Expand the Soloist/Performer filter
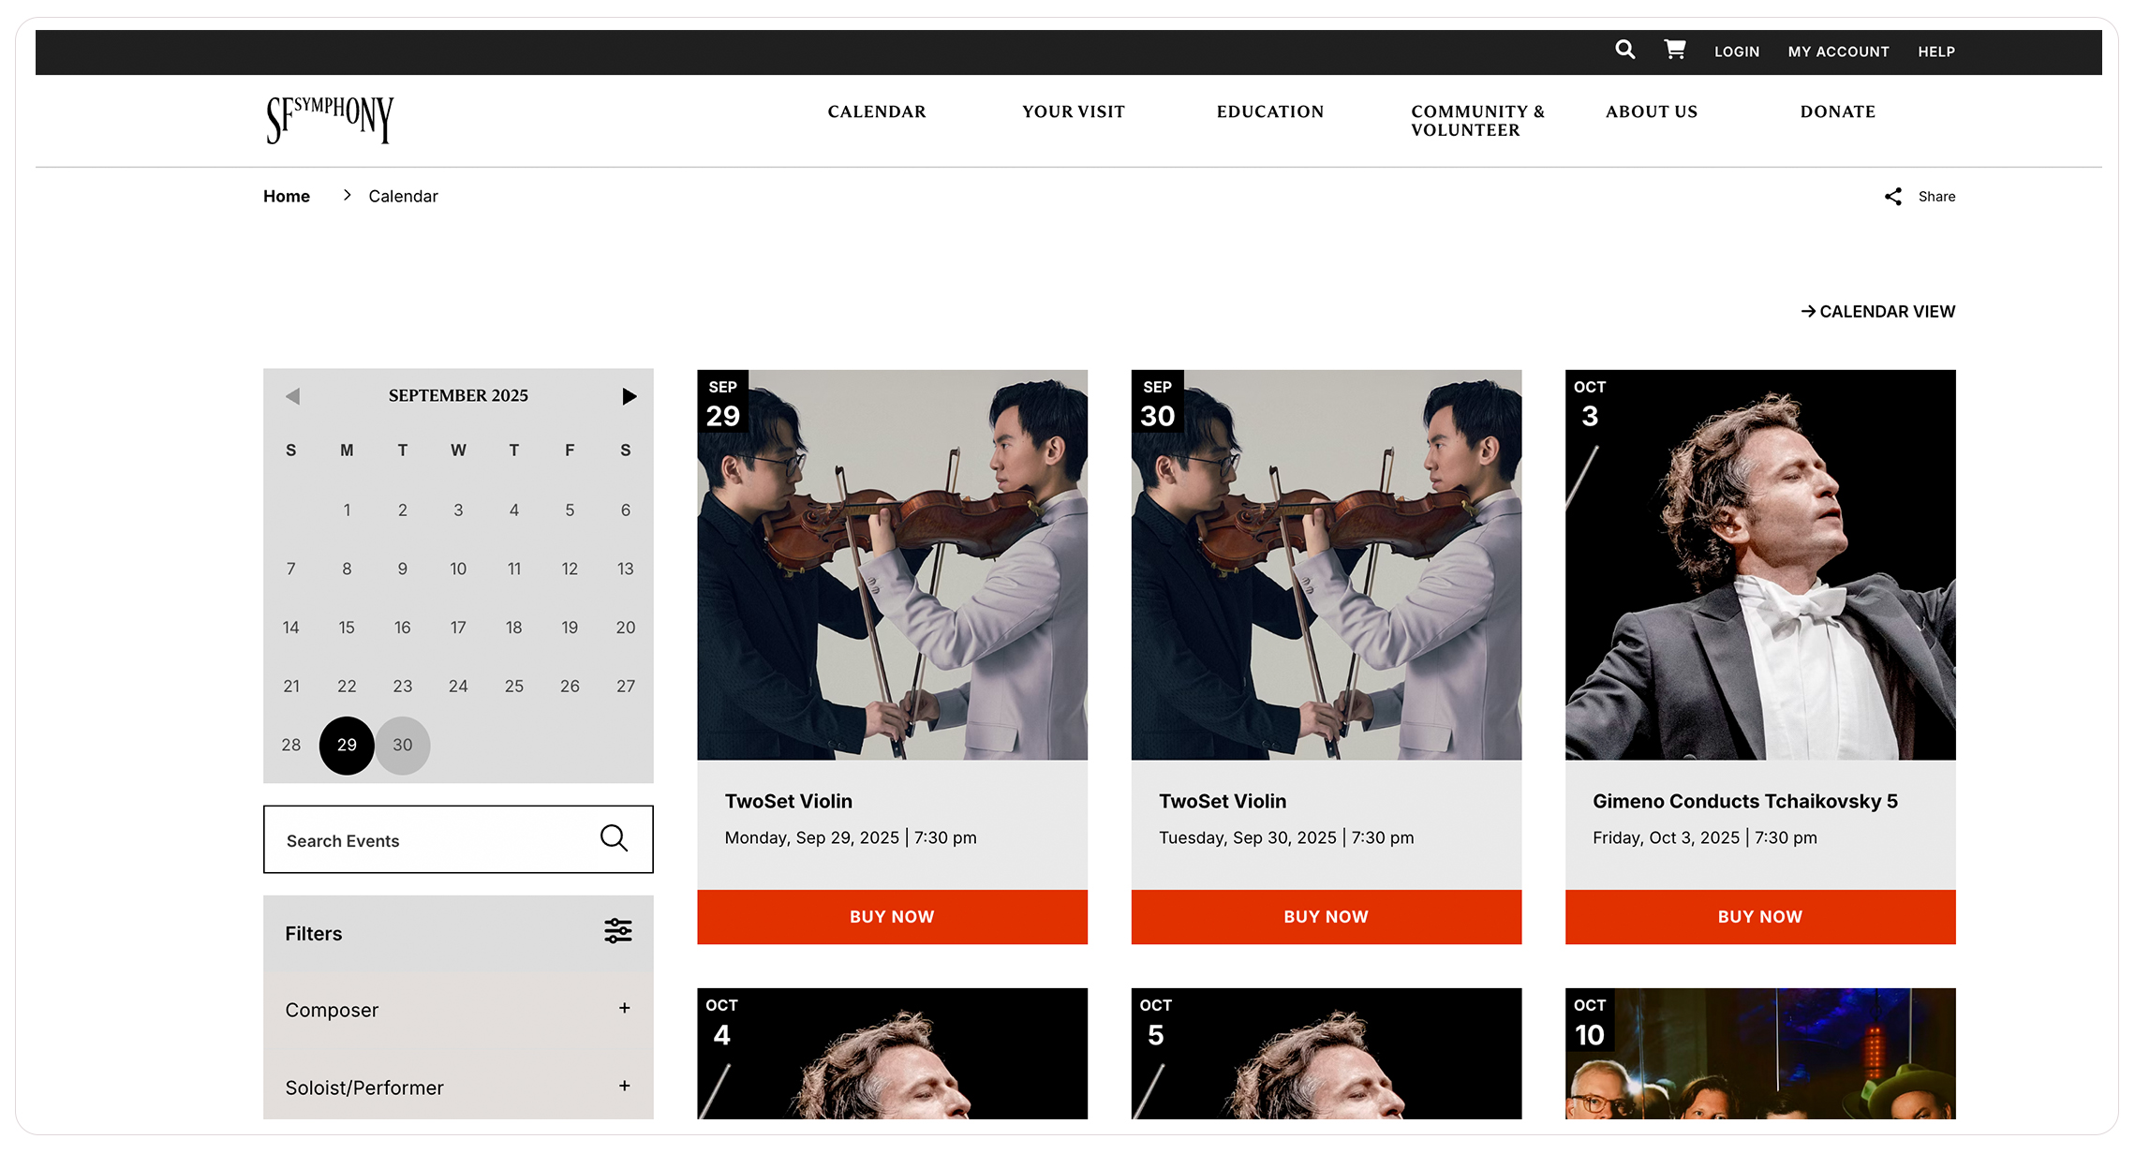 (x=624, y=1087)
